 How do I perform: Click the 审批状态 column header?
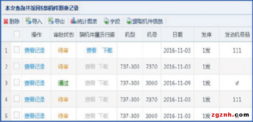pos(64,35)
